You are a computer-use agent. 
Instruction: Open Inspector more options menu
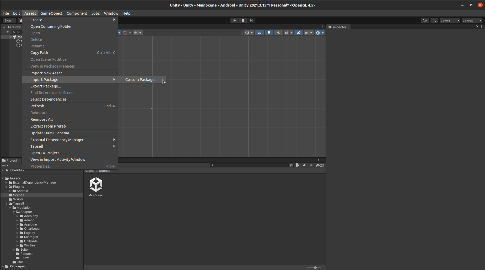coord(481,27)
